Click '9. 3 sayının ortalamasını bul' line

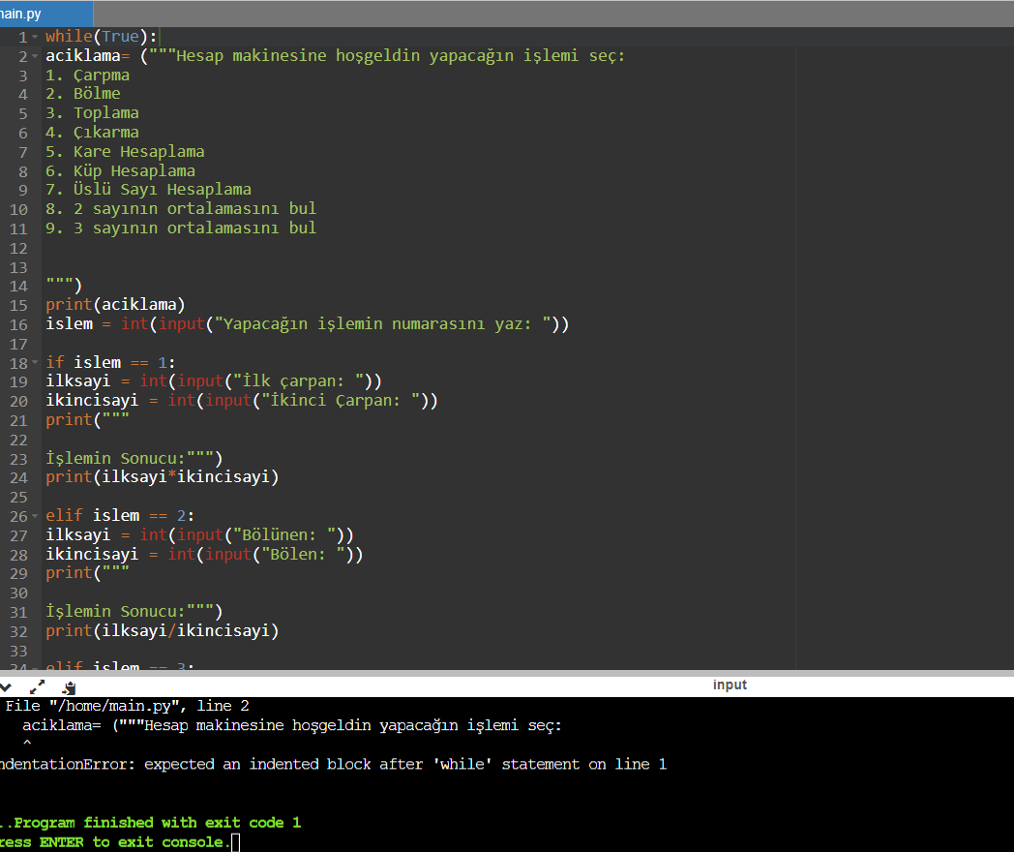click(x=181, y=228)
